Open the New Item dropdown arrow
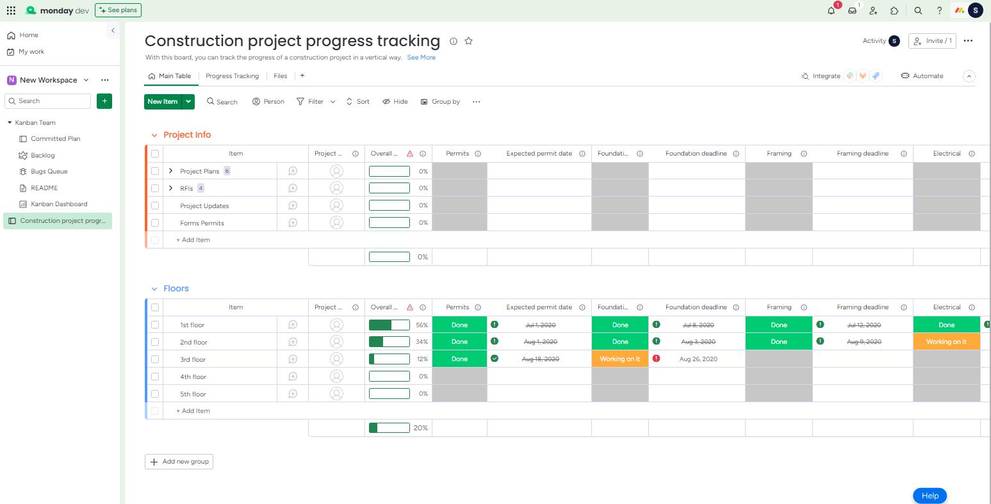This screenshot has width=991, height=504. [188, 101]
